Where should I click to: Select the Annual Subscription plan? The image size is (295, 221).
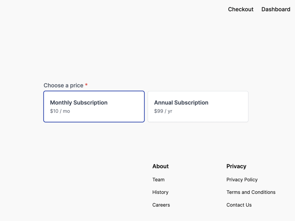pos(198,106)
